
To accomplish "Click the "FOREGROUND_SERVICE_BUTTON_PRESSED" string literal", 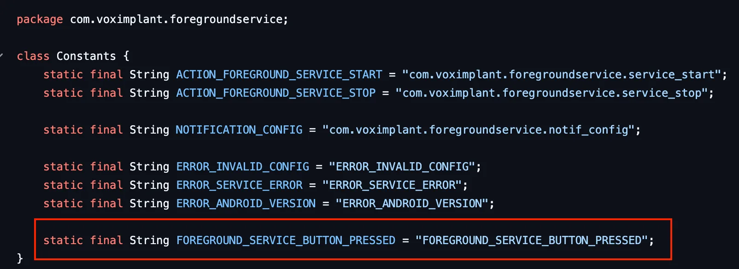I will pyautogui.click(x=532, y=240).
